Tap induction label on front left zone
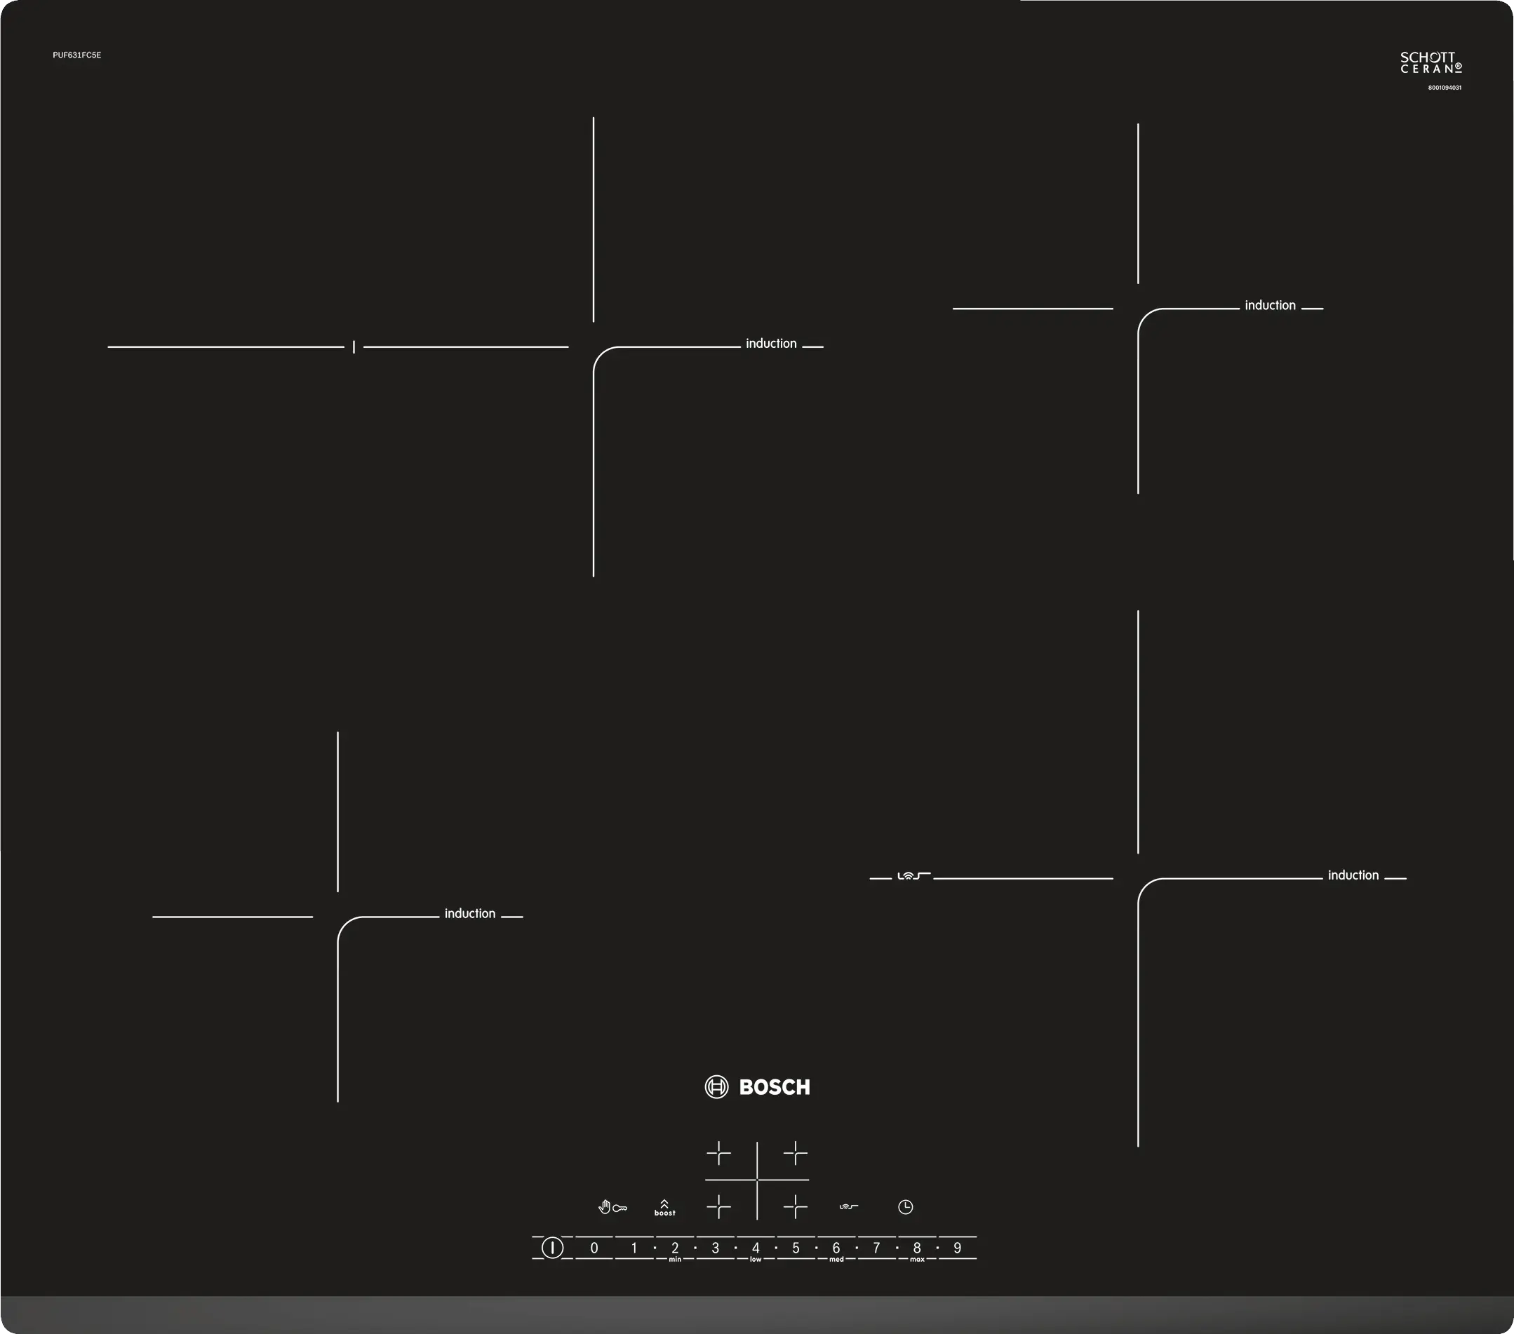Image resolution: width=1514 pixels, height=1334 pixels. click(469, 913)
